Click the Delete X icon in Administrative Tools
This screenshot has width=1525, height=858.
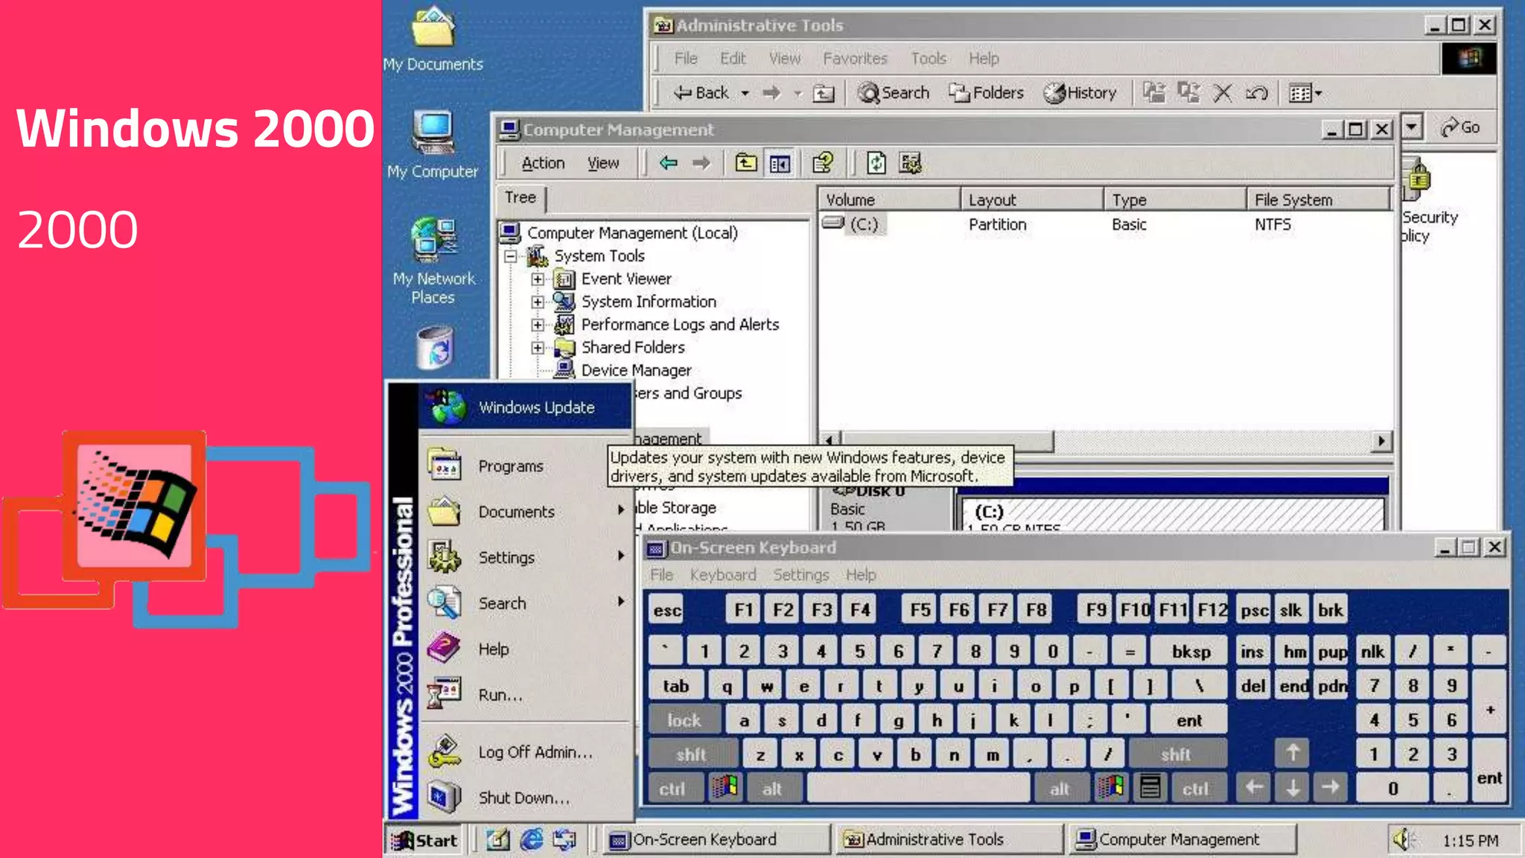[x=1222, y=93]
